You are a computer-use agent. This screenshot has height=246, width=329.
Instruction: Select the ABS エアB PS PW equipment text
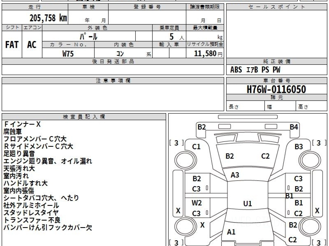coord(255,70)
